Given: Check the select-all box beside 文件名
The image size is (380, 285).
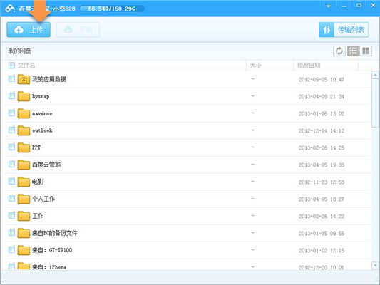Looking at the screenshot, I should pyautogui.click(x=11, y=65).
